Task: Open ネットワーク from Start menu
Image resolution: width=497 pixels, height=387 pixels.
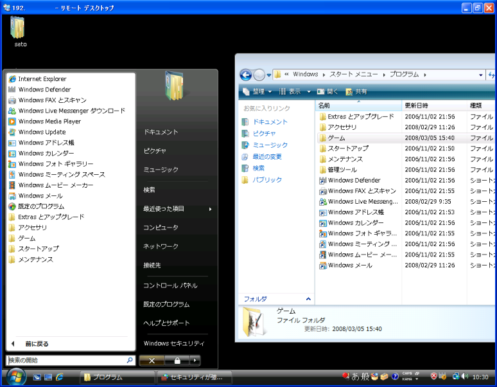Action: click(x=161, y=246)
